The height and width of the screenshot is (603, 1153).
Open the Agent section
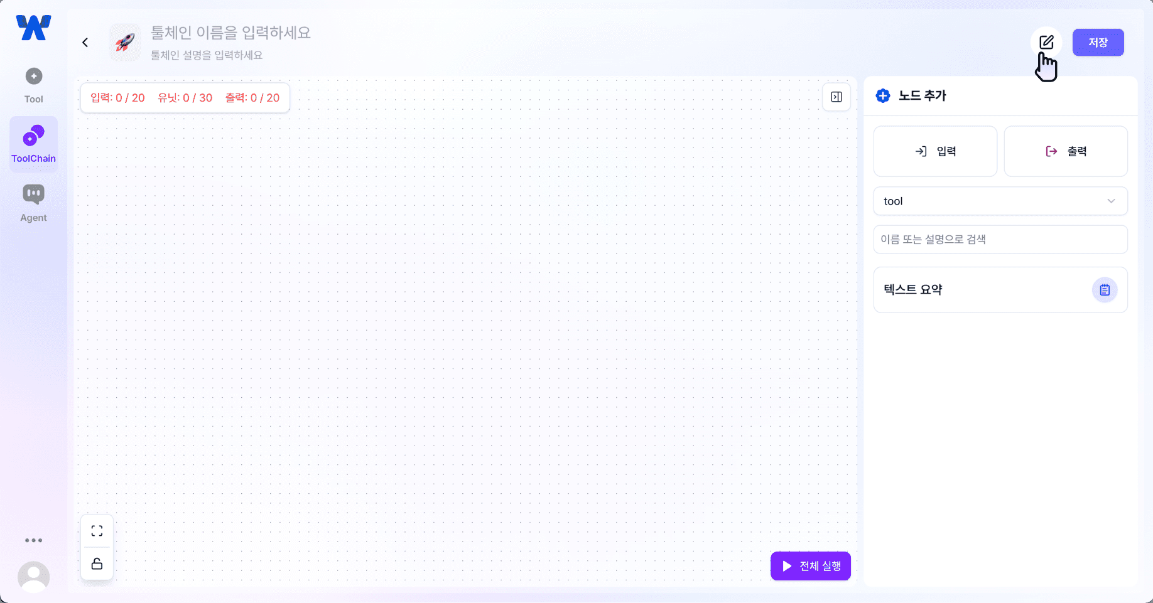point(34,203)
